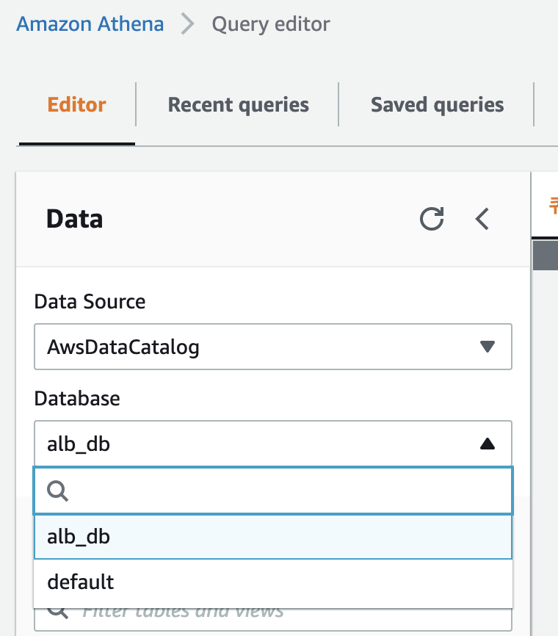The width and height of the screenshot is (558, 636).
Task: Choose alb_db from the database list
Action: pyautogui.click(x=79, y=537)
